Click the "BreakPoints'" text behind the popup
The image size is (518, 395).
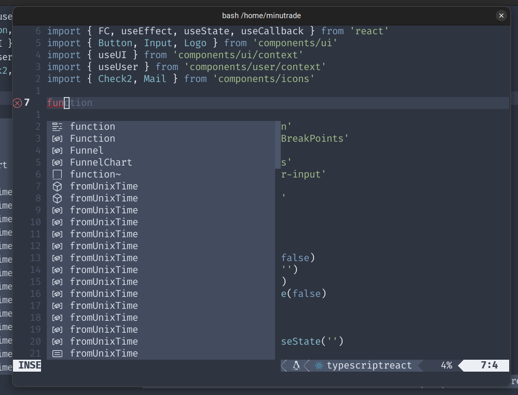(x=315, y=139)
